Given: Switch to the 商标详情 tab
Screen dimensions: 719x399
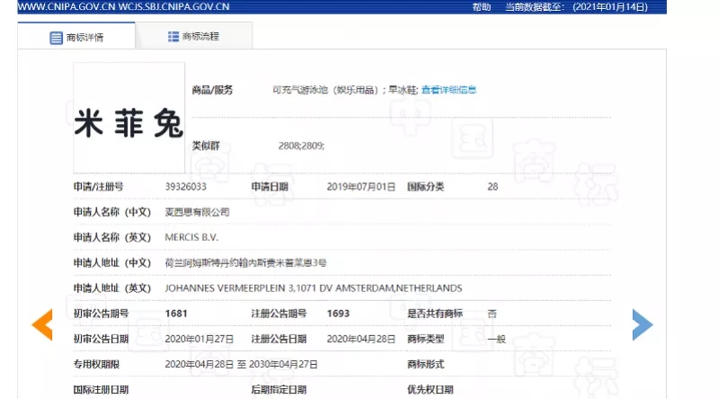Looking at the screenshot, I should pyautogui.click(x=76, y=35).
